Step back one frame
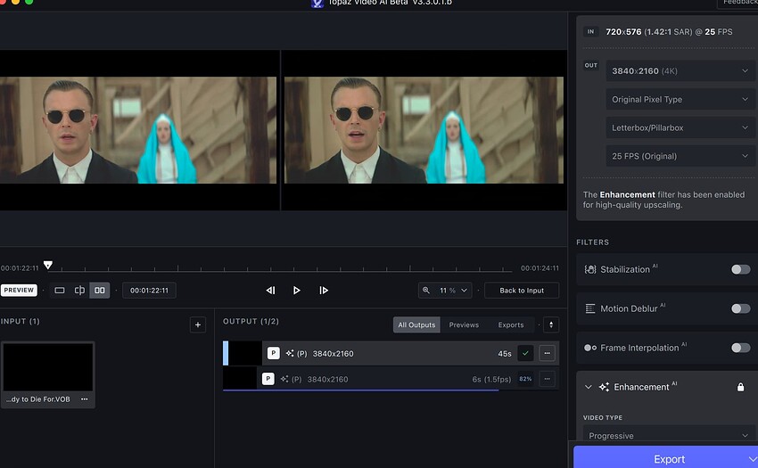This screenshot has height=468, width=758. coord(270,291)
